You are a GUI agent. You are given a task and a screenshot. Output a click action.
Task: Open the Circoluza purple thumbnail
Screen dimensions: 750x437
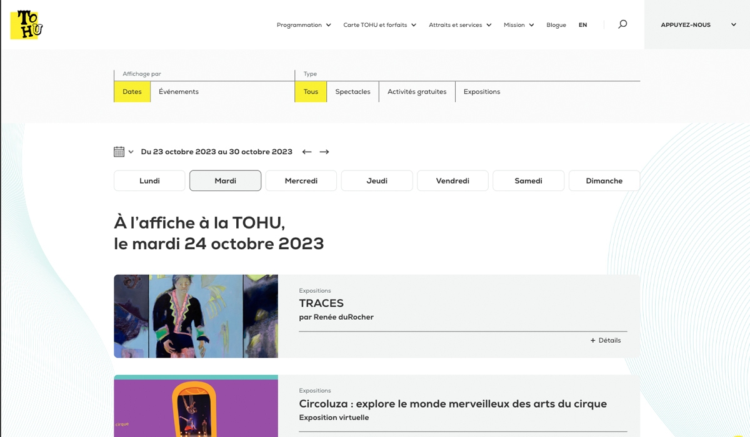click(x=196, y=406)
